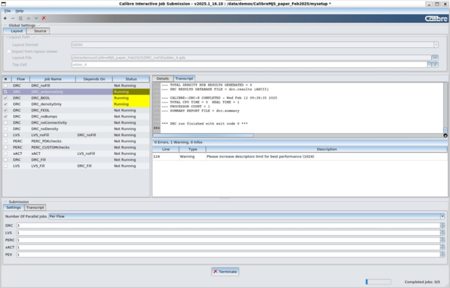The image size is (450, 288).
Task: Check the LVS_noFill job checkbox
Action: click(x=5, y=135)
